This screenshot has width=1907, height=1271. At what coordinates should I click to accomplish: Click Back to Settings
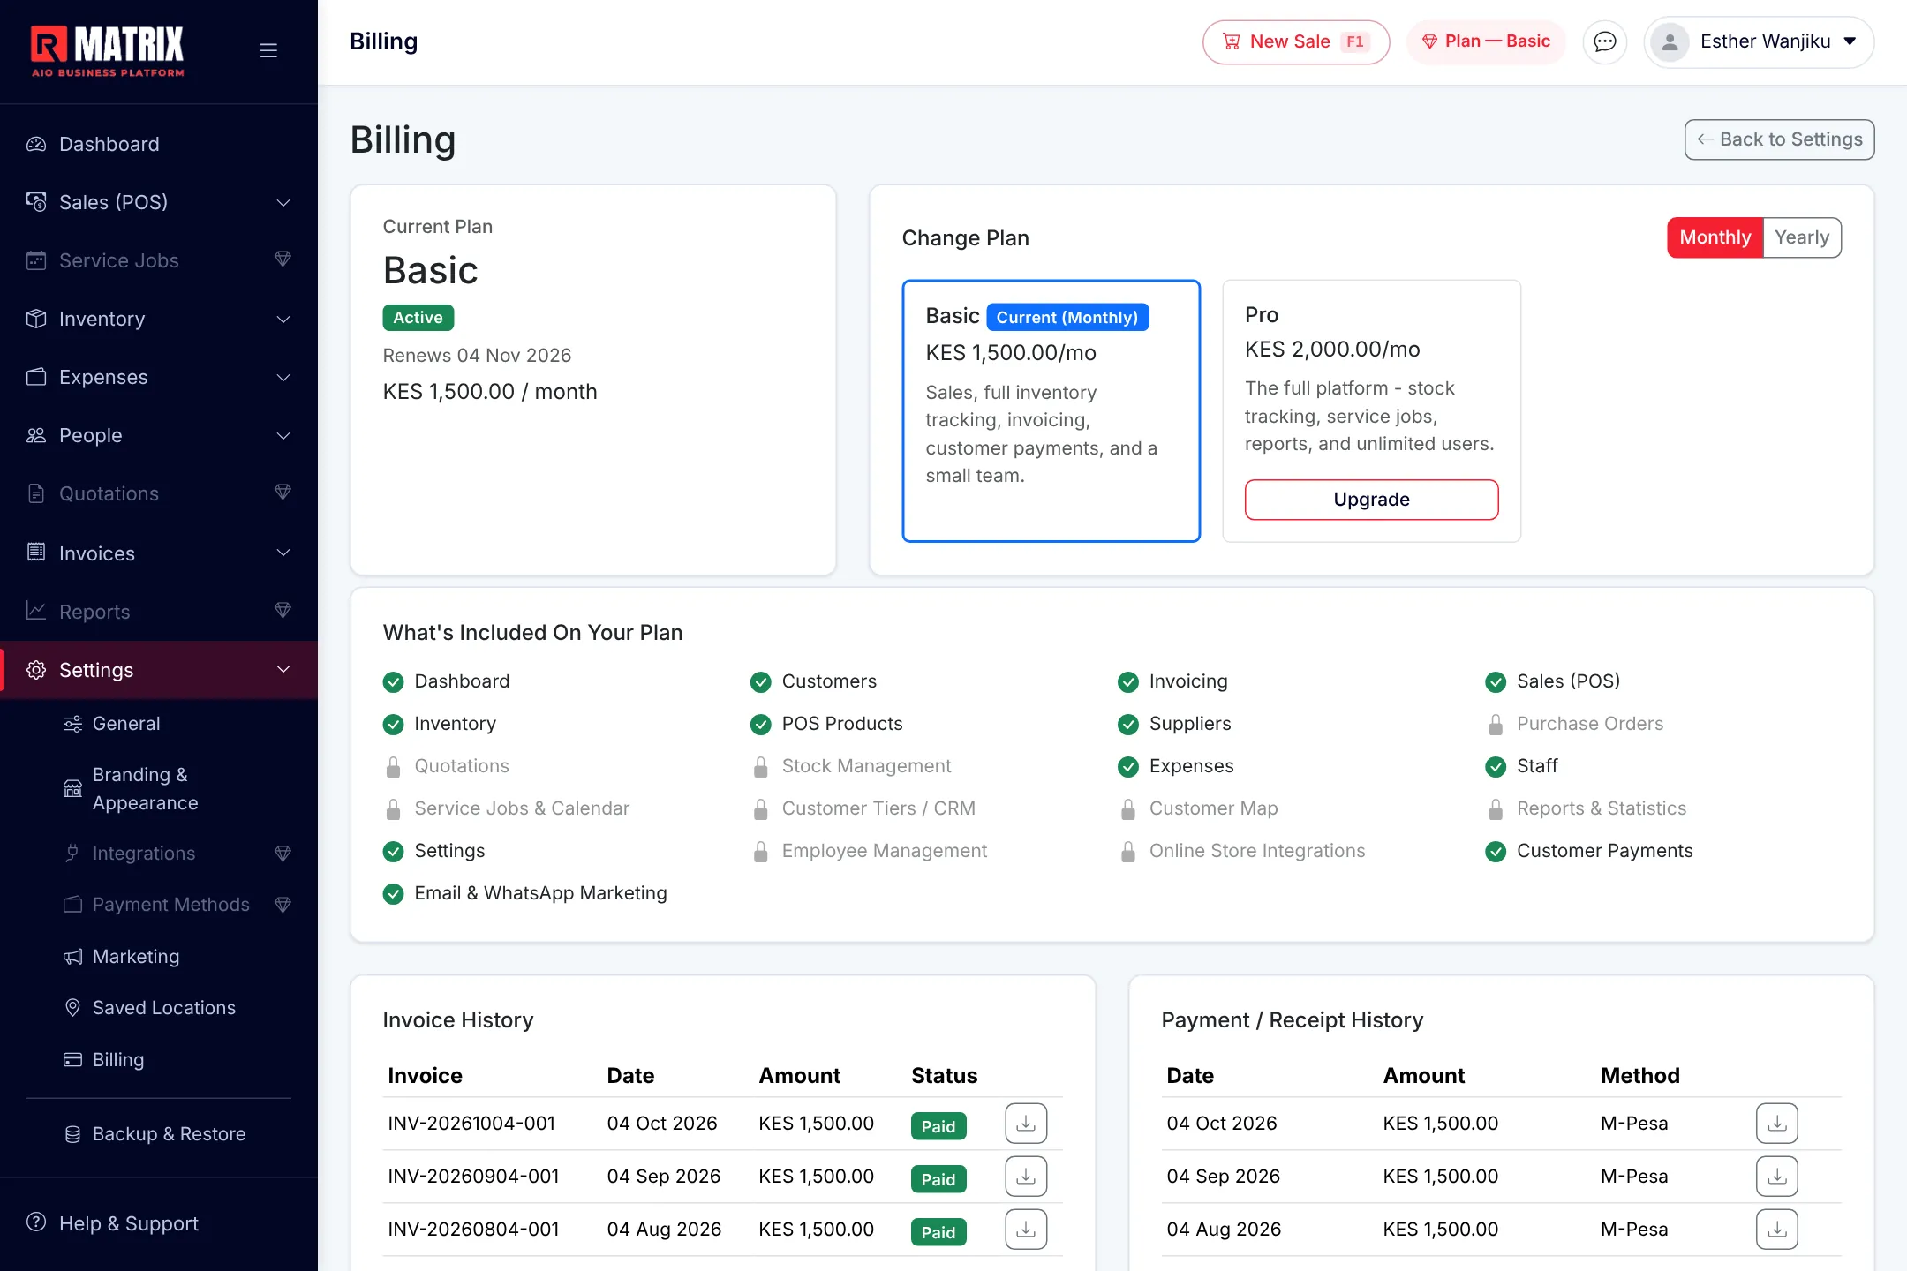click(1779, 139)
